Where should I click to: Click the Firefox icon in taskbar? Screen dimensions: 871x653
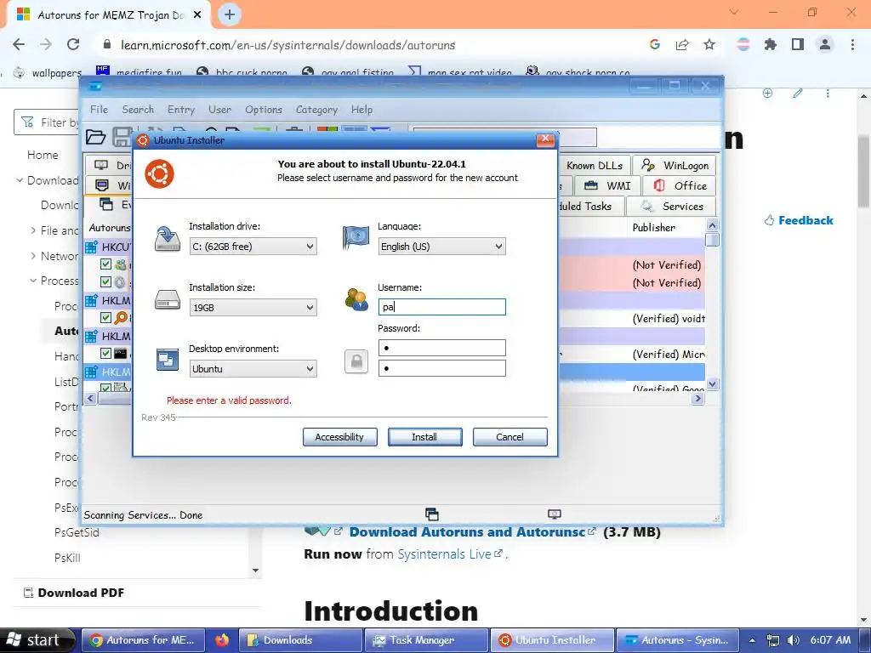pos(222,640)
